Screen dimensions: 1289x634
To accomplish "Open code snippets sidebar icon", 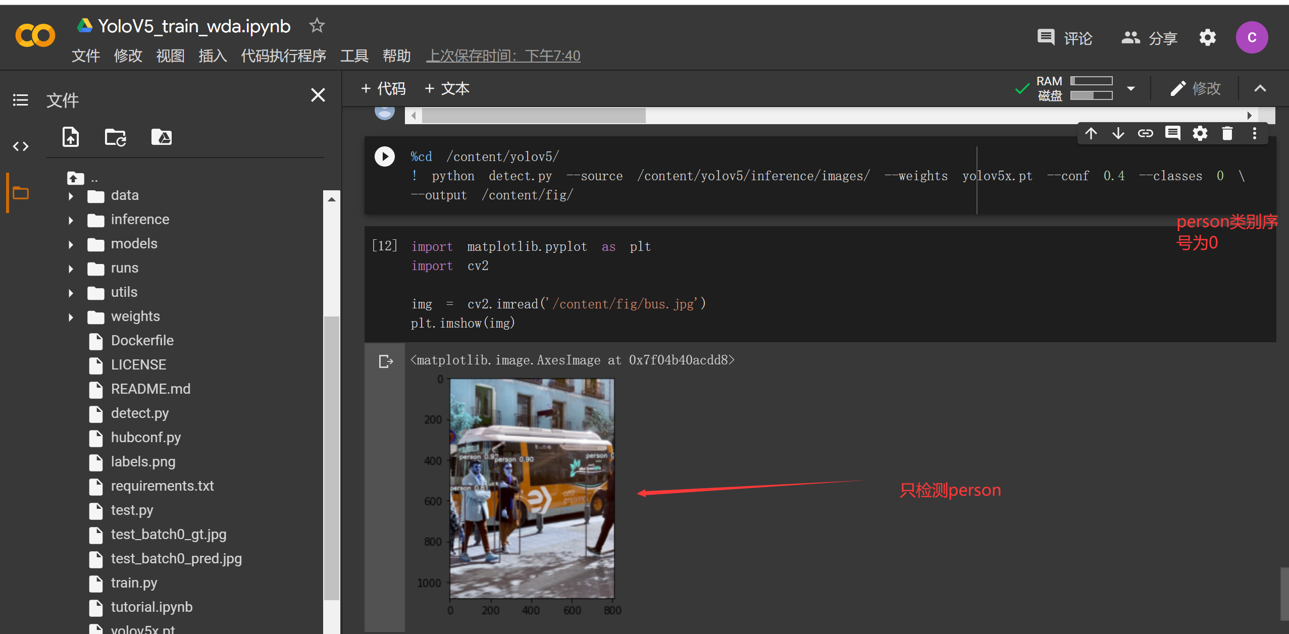I will point(21,146).
